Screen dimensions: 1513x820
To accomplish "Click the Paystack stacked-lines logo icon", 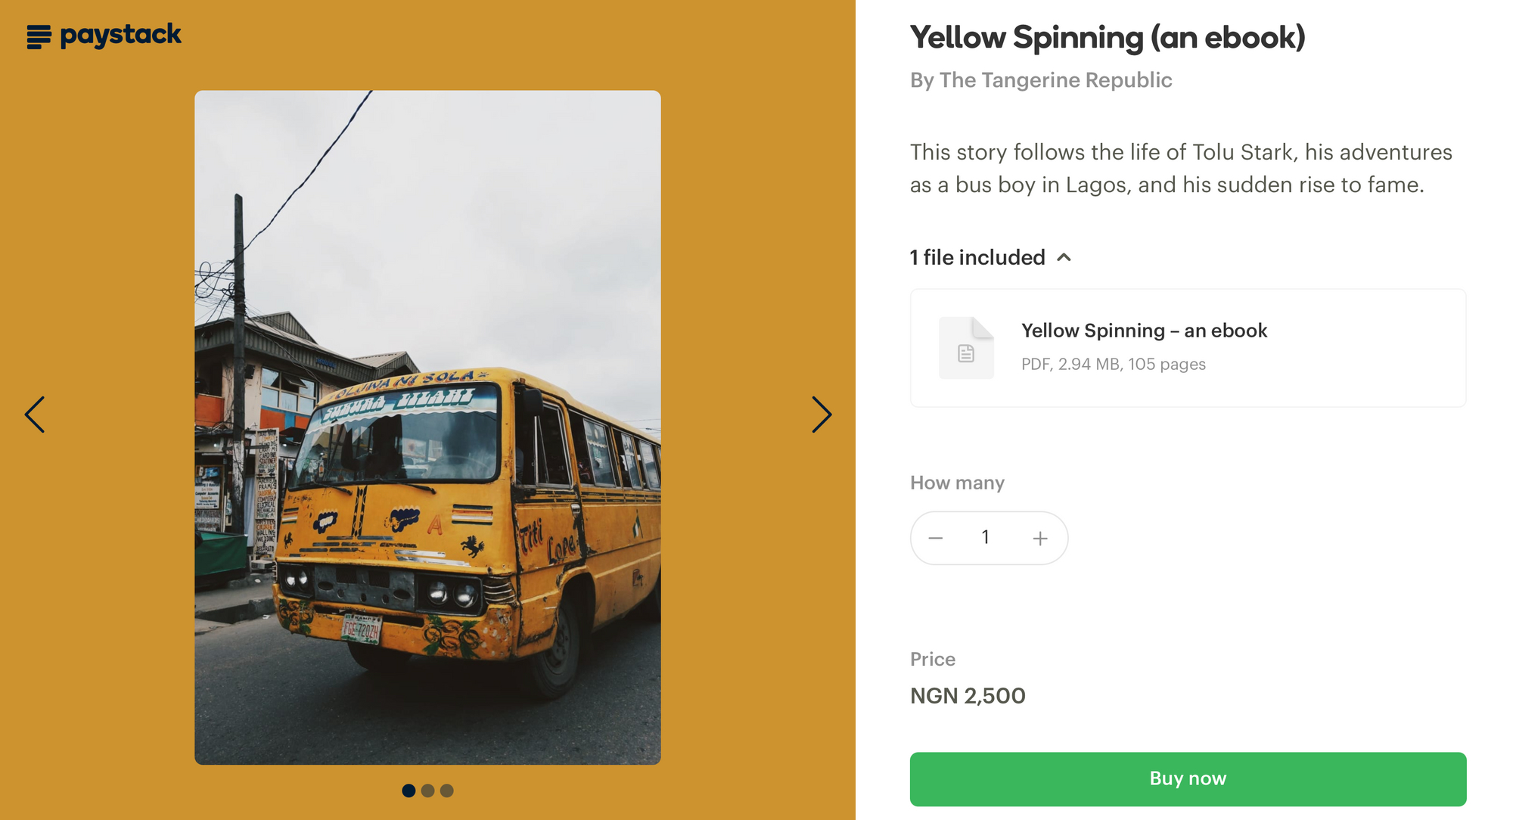I will (x=39, y=36).
